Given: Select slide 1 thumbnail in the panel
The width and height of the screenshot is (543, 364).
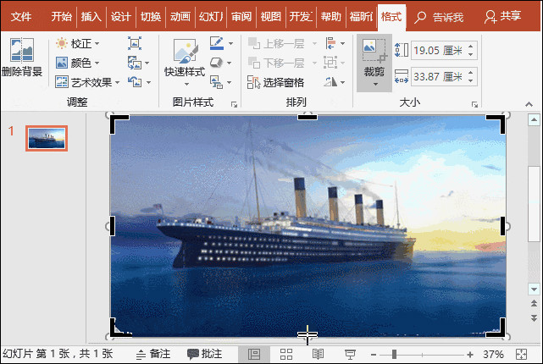Looking at the screenshot, I should (47, 138).
